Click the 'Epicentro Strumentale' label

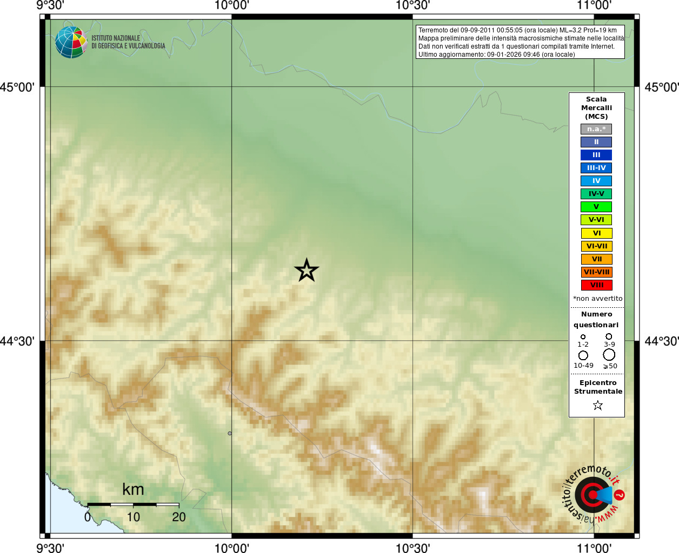[x=598, y=387]
